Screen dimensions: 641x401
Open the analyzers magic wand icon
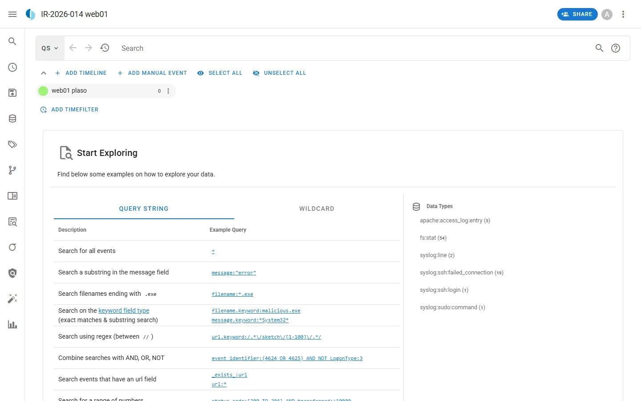click(x=12, y=299)
